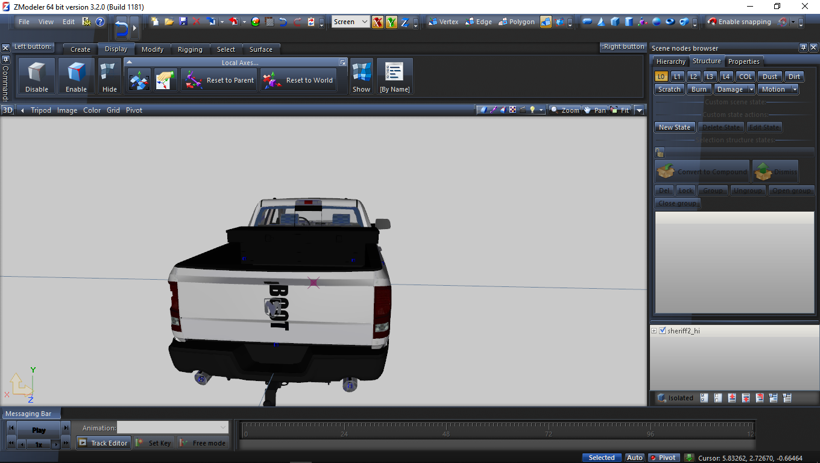Switch to the Modify tab

coord(153,49)
